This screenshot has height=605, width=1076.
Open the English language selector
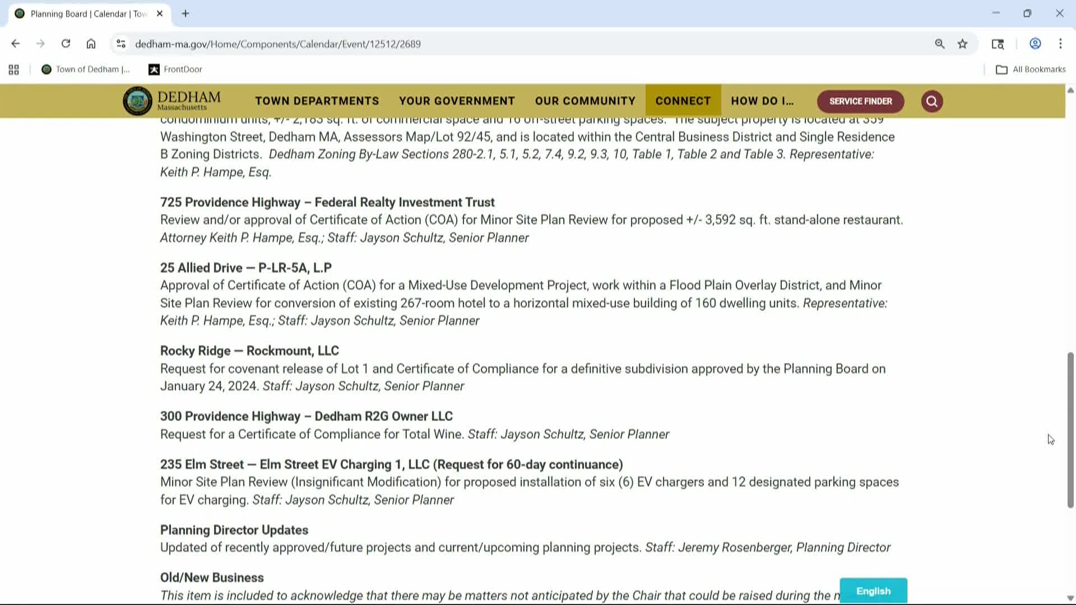coord(873,590)
